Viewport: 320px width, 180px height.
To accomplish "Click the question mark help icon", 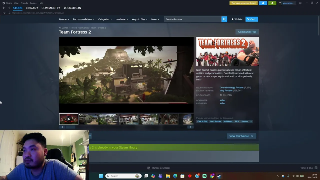I will point(280,3).
